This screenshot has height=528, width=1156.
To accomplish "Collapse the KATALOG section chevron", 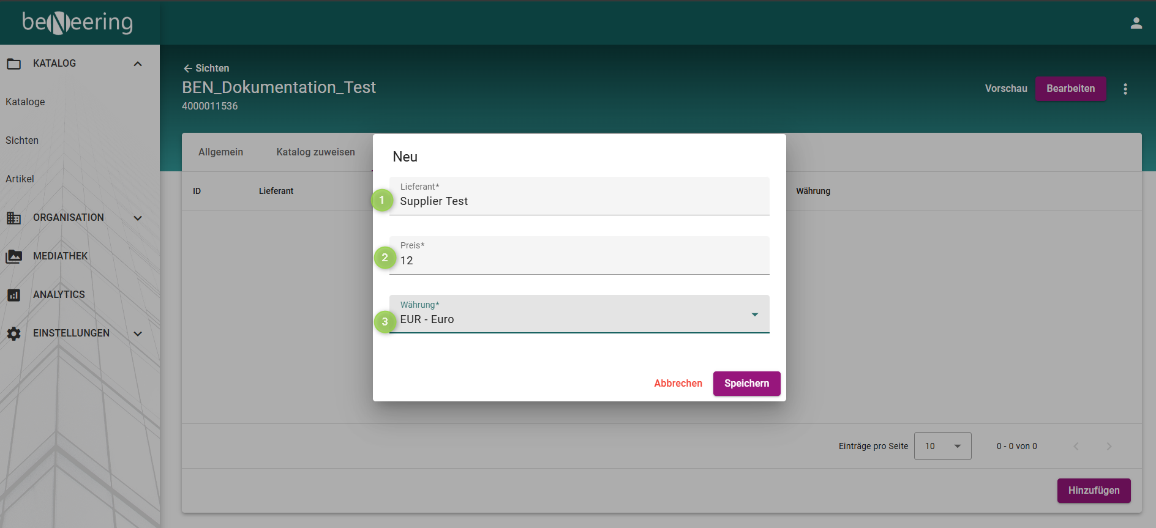I will click(x=138, y=64).
